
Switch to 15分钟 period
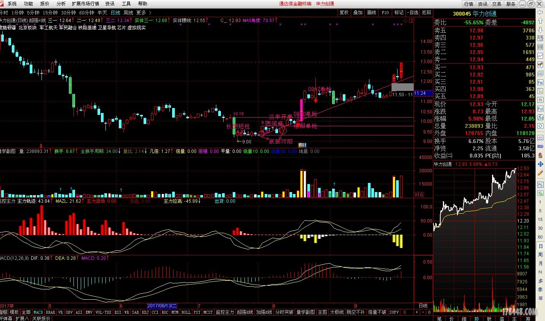pyautogui.click(x=50, y=13)
